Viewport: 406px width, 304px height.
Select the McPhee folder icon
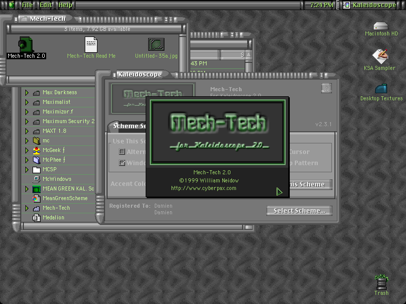point(37,160)
